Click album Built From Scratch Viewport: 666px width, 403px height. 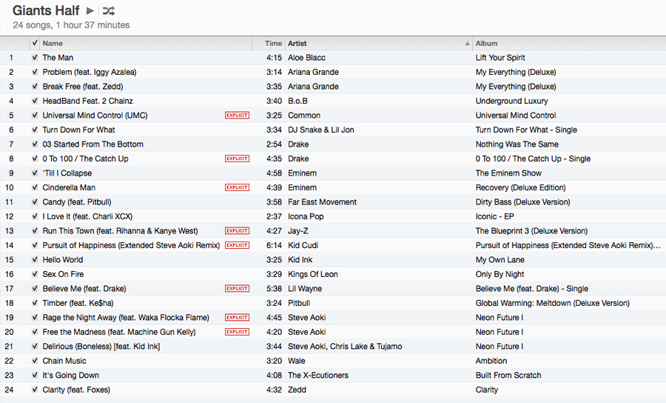click(x=508, y=376)
